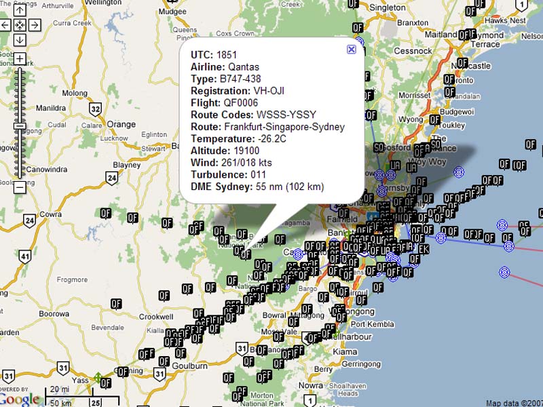Click the blue waypoint icon beside Campbelltown

(298, 254)
